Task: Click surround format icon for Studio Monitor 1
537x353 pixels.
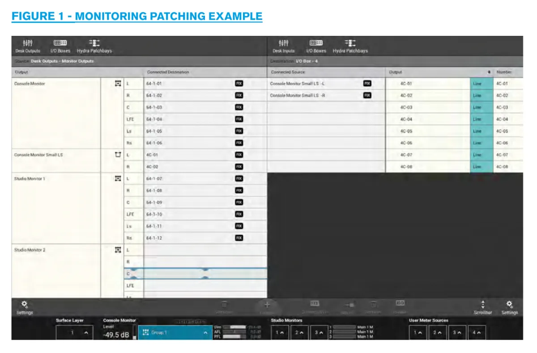Action: coord(118,178)
